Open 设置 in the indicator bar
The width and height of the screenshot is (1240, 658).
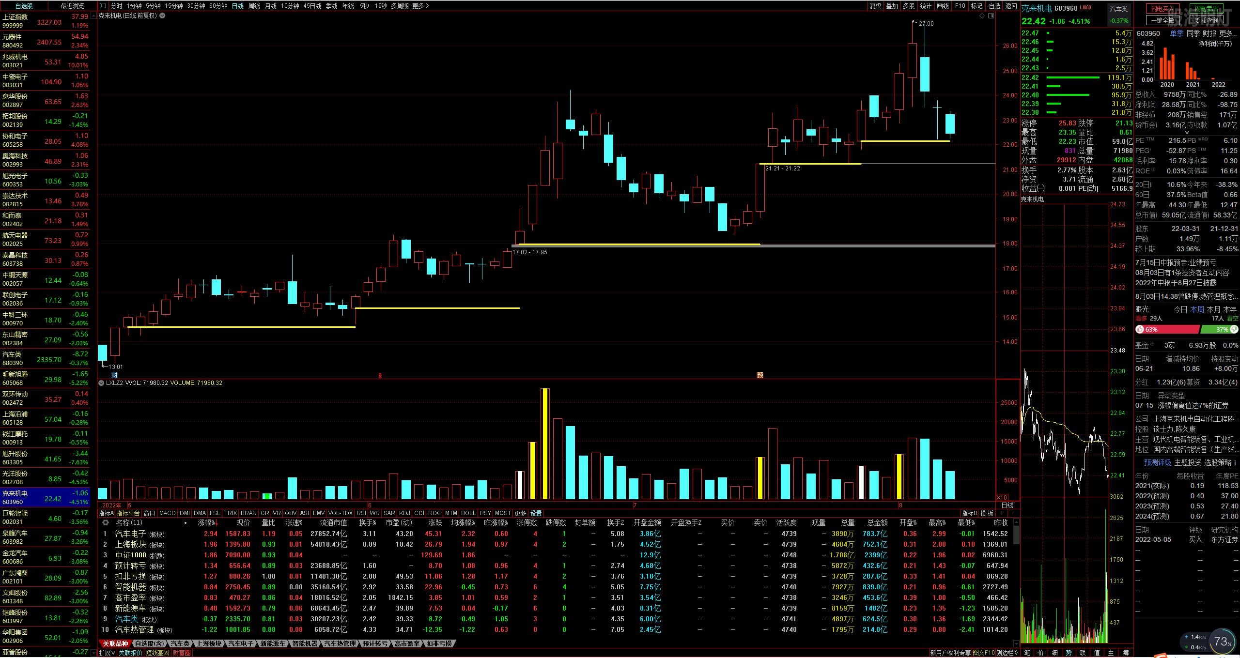(536, 513)
